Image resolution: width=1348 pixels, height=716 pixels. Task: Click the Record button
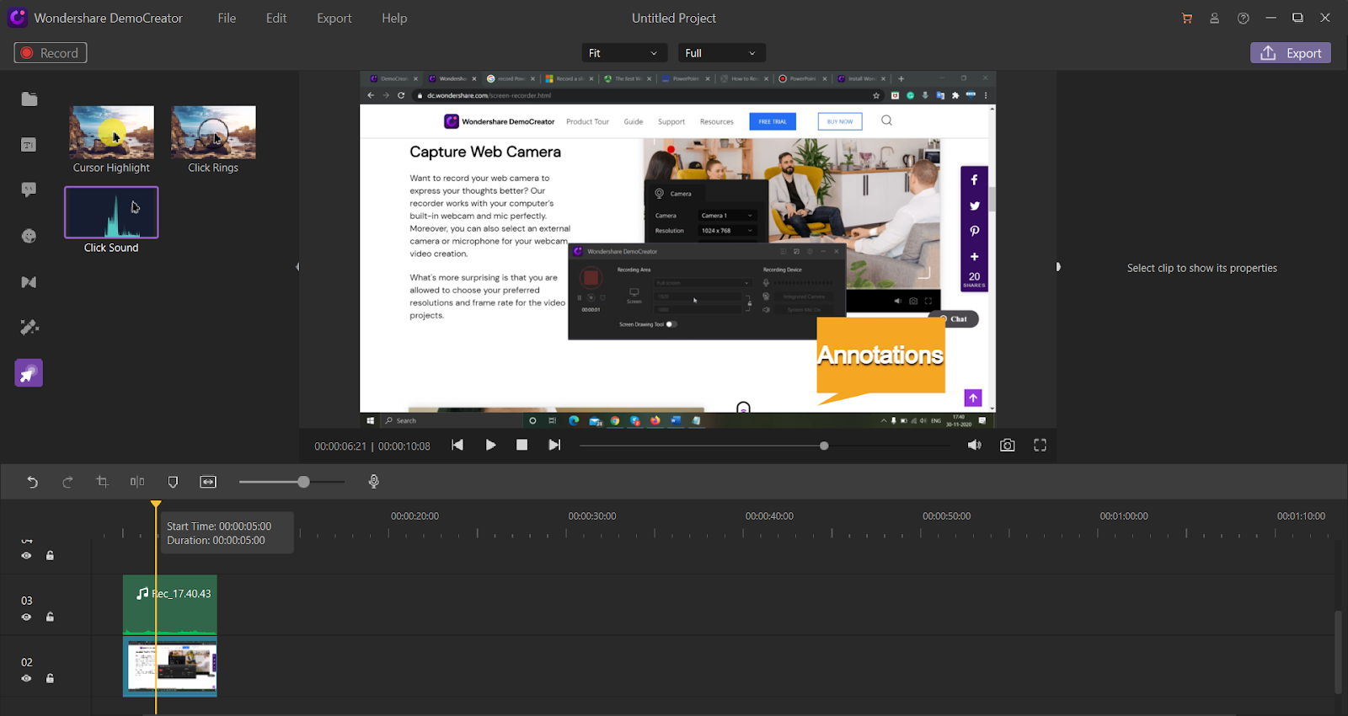click(51, 53)
